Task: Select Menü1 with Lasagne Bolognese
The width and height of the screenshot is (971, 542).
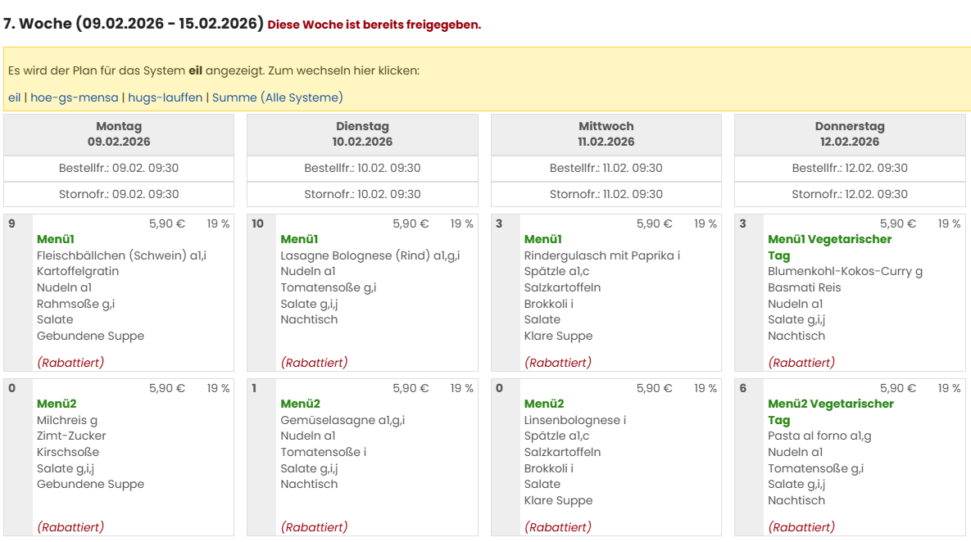Action: coord(299,239)
